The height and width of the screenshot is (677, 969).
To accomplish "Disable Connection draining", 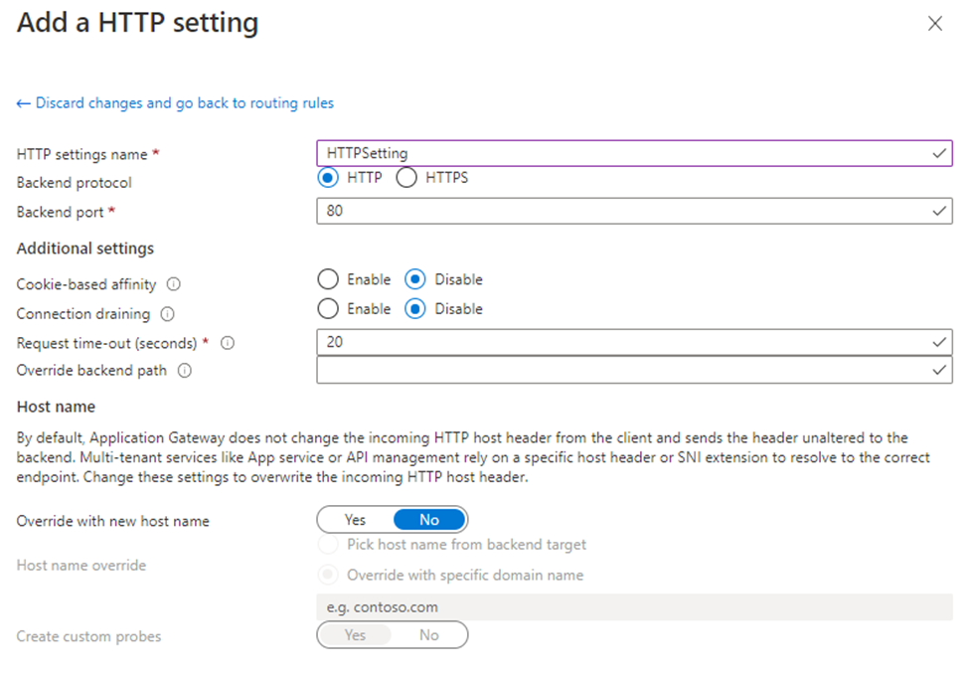I will point(415,308).
